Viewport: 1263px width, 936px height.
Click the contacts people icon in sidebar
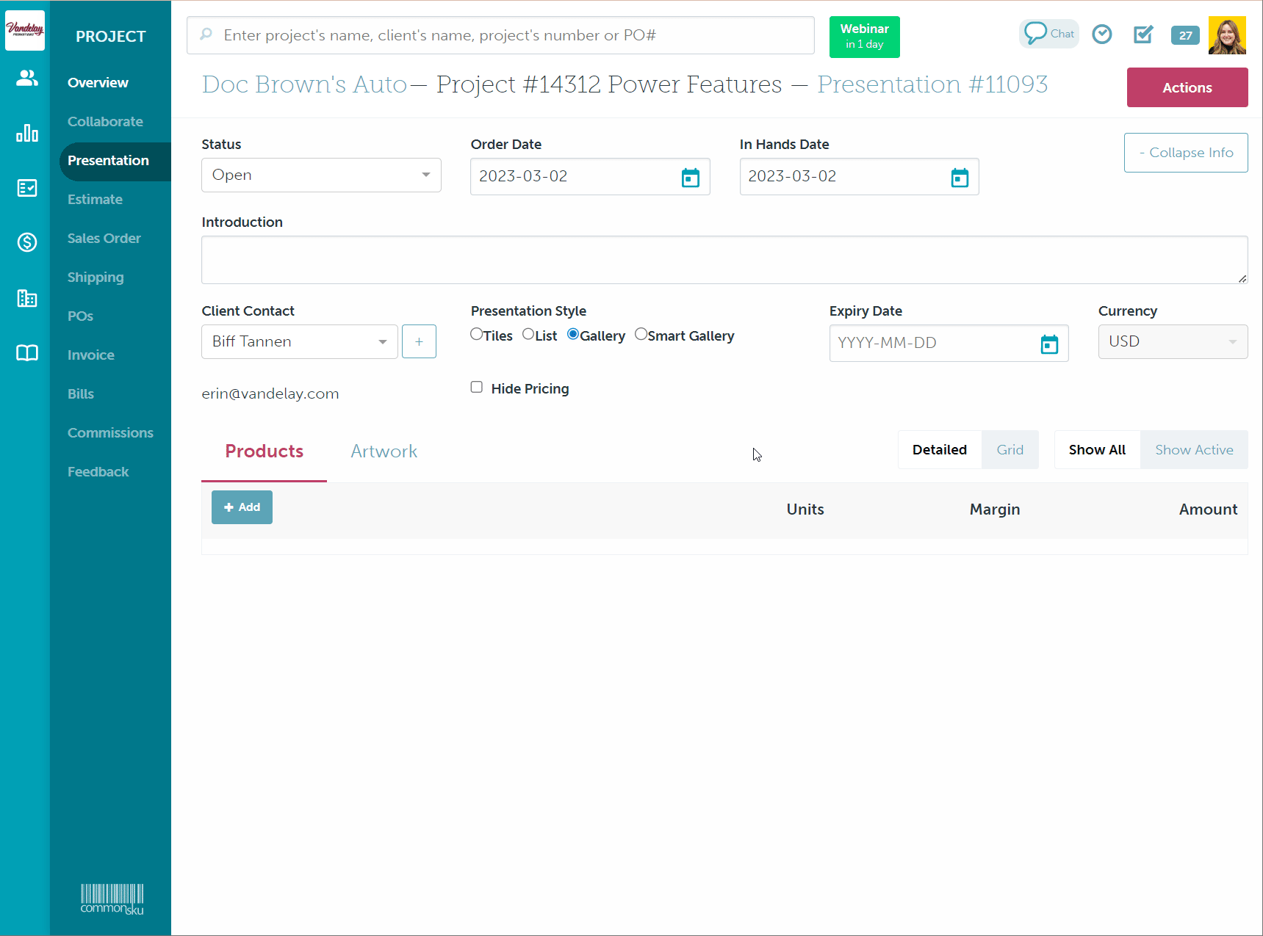[x=26, y=78]
